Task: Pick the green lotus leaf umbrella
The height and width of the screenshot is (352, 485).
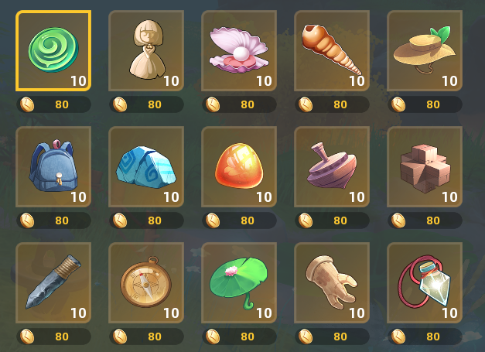Action: pyautogui.click(x=239, y=282)
